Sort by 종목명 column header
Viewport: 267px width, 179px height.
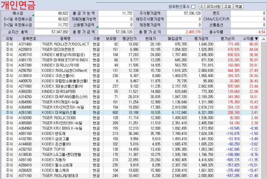pos(65,39)
